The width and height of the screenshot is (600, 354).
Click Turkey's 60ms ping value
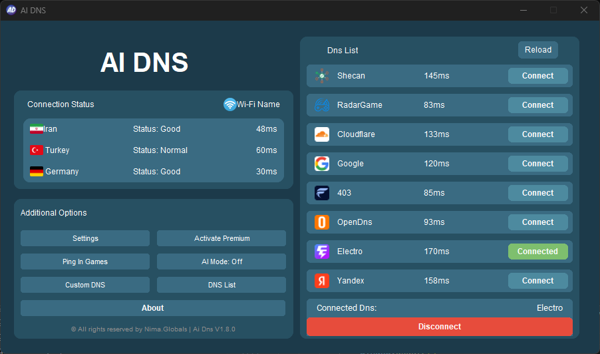pyautogui.click(x=266, y=150)
